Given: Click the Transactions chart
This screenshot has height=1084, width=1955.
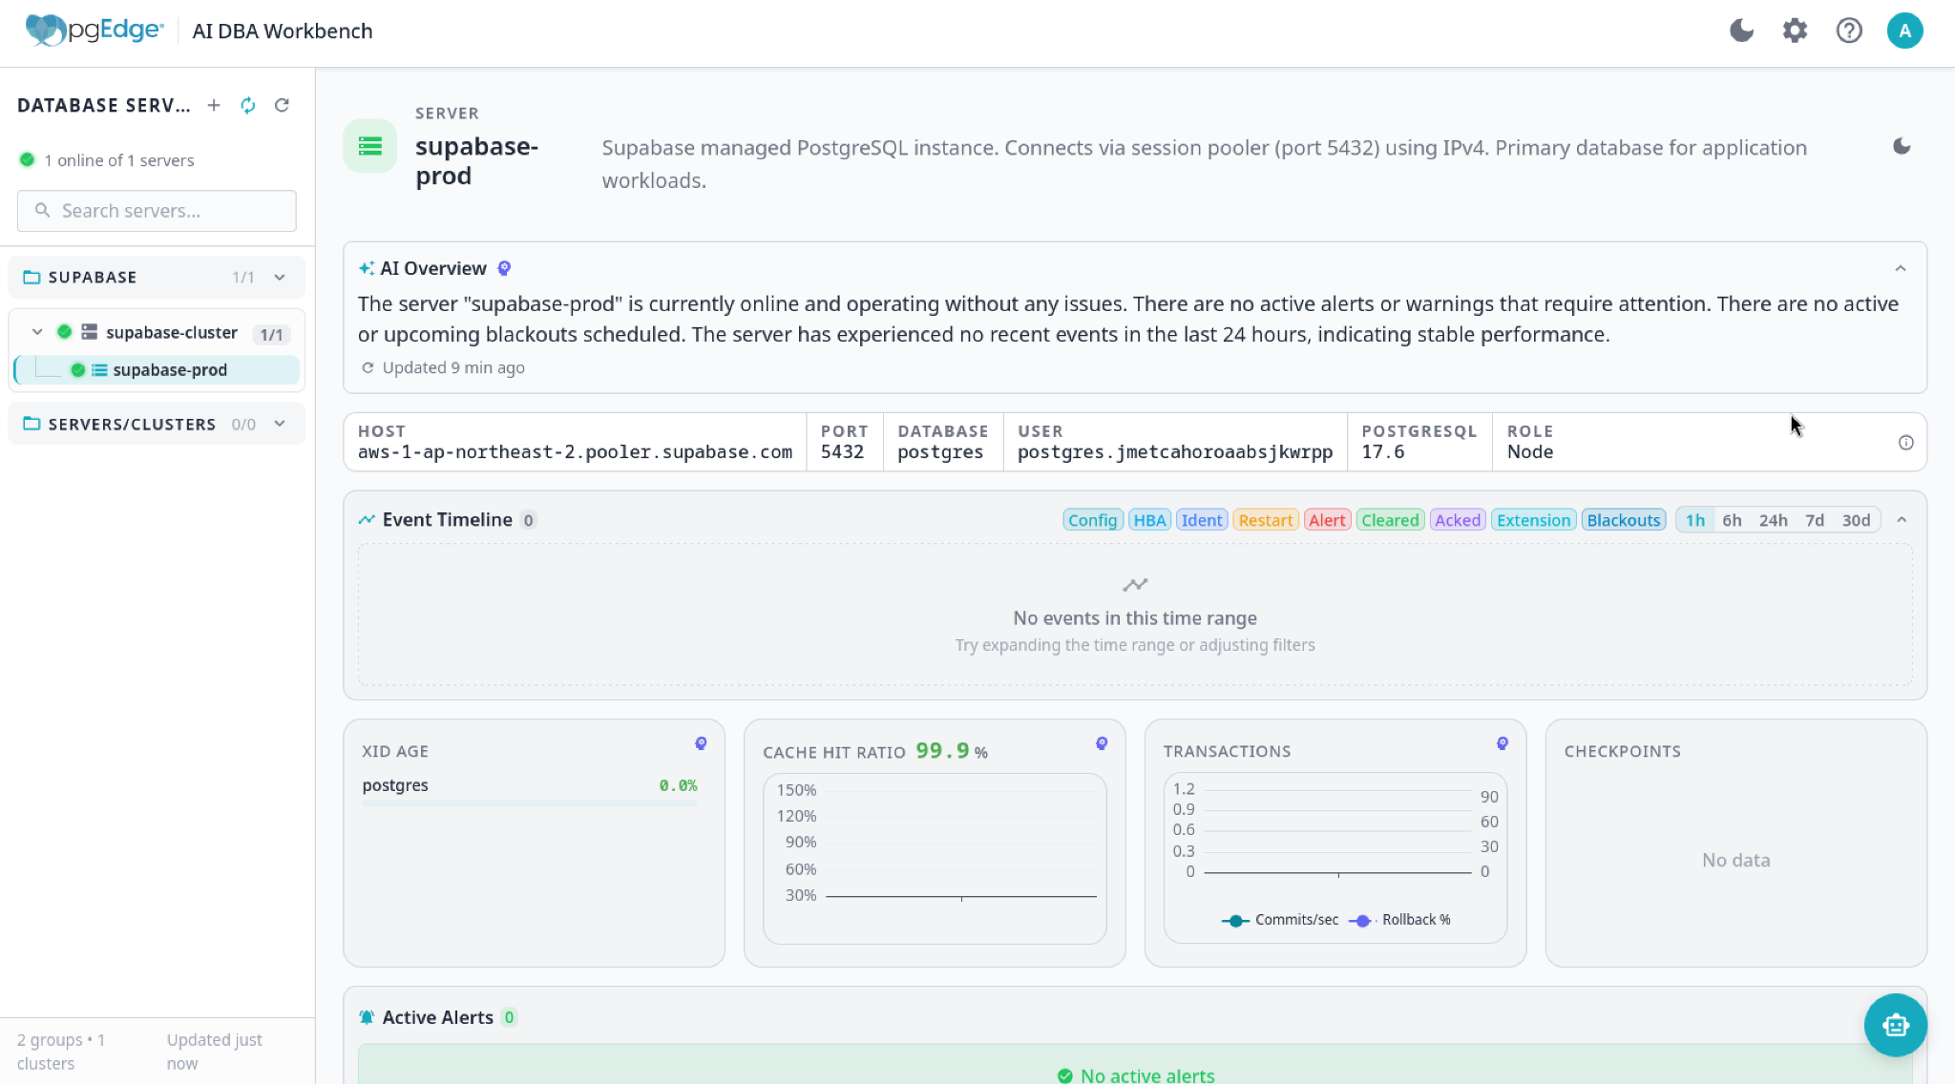Looking at the screenshot, I should tap(1335, 858).
